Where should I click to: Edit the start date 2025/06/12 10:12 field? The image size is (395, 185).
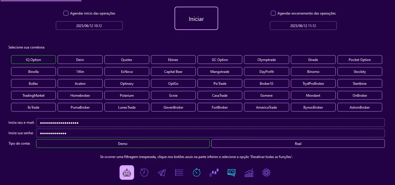coord(89,26)
